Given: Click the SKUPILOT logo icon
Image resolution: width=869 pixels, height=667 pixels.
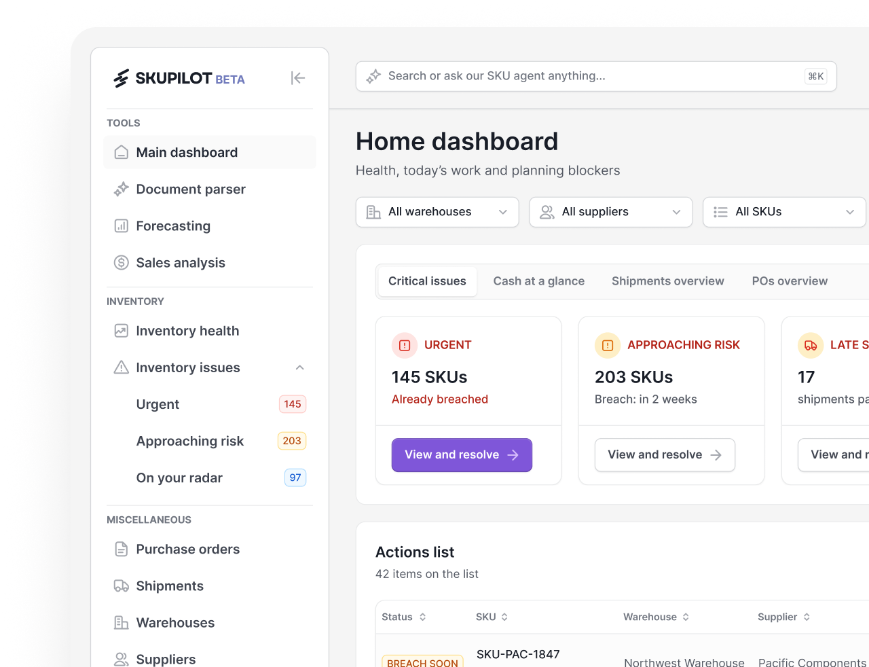Looking at the screenshot, I should pyautogui.click(x=121, y=79).
